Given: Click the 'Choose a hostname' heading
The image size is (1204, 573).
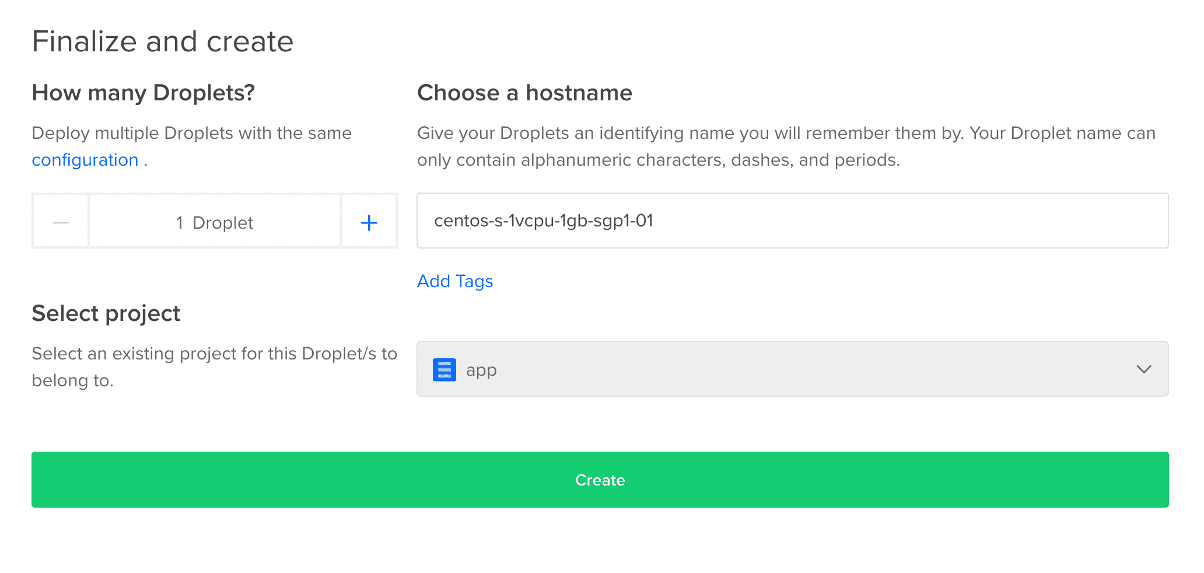Looking at the screenshot, I should pyautogui.click(x=524, y=93).
